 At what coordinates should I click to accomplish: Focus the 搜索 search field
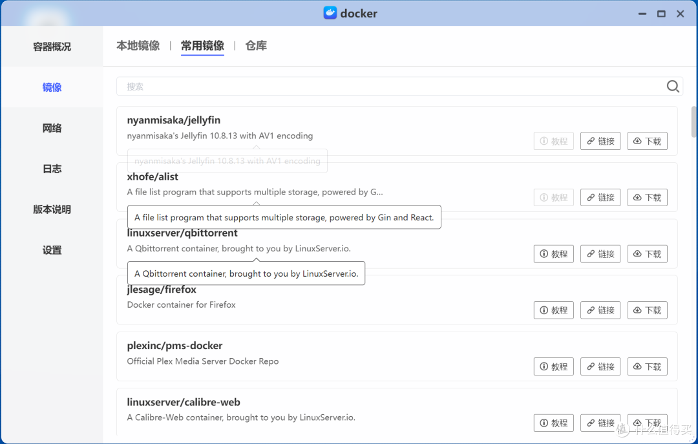[399, 87]
